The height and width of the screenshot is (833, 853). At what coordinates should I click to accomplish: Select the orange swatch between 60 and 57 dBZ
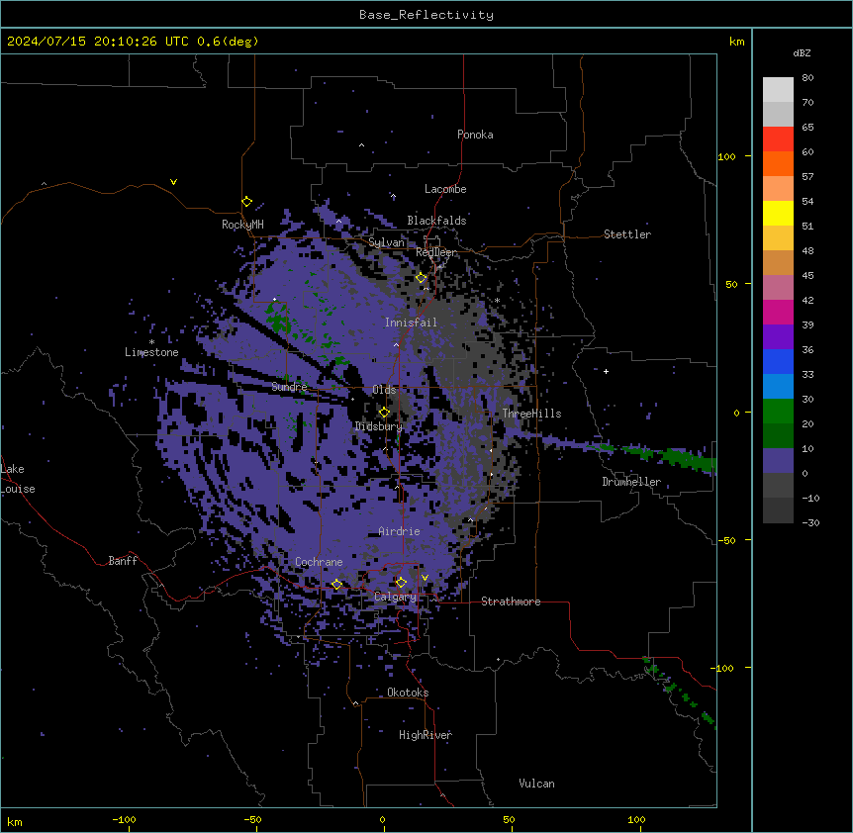pos(778,163)
